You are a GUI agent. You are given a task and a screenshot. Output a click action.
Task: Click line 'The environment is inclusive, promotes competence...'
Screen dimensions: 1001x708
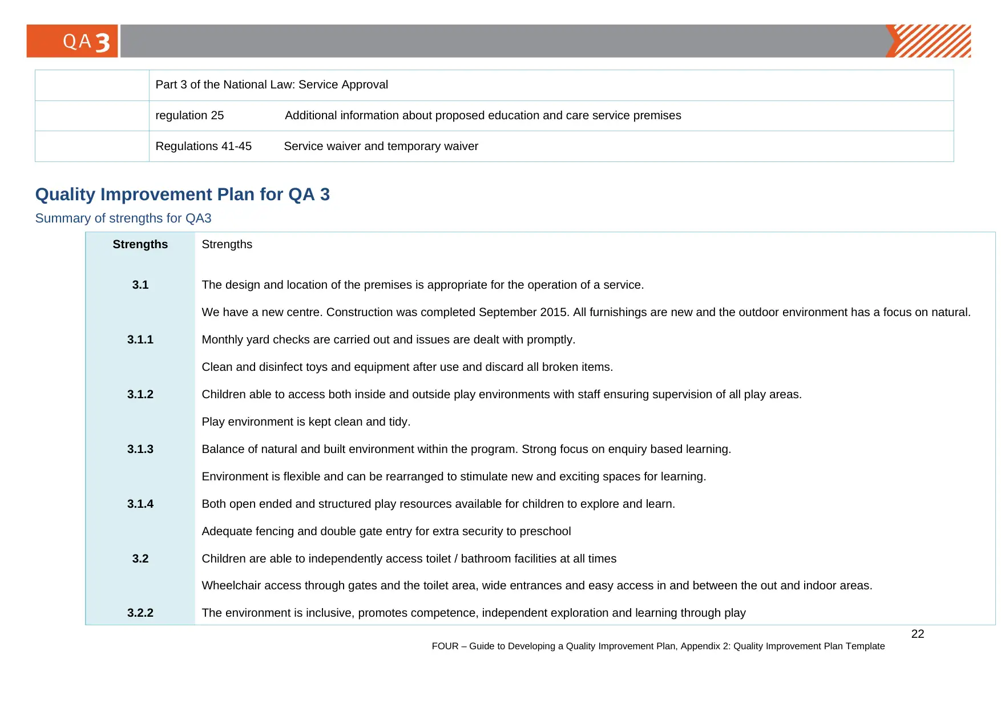(x=474, y=613)
